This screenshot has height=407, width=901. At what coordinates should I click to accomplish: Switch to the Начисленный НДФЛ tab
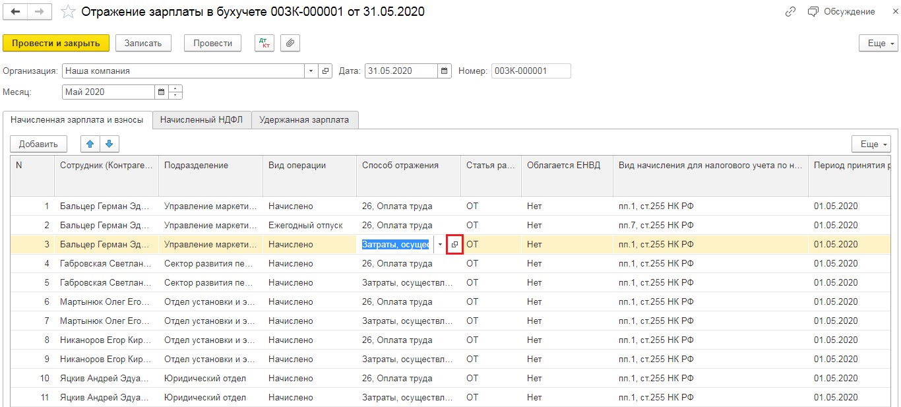point(202,120)
